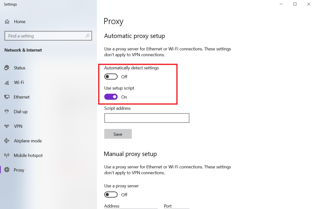Select Dial-up in the sidebar

click(x=21, y=112)
